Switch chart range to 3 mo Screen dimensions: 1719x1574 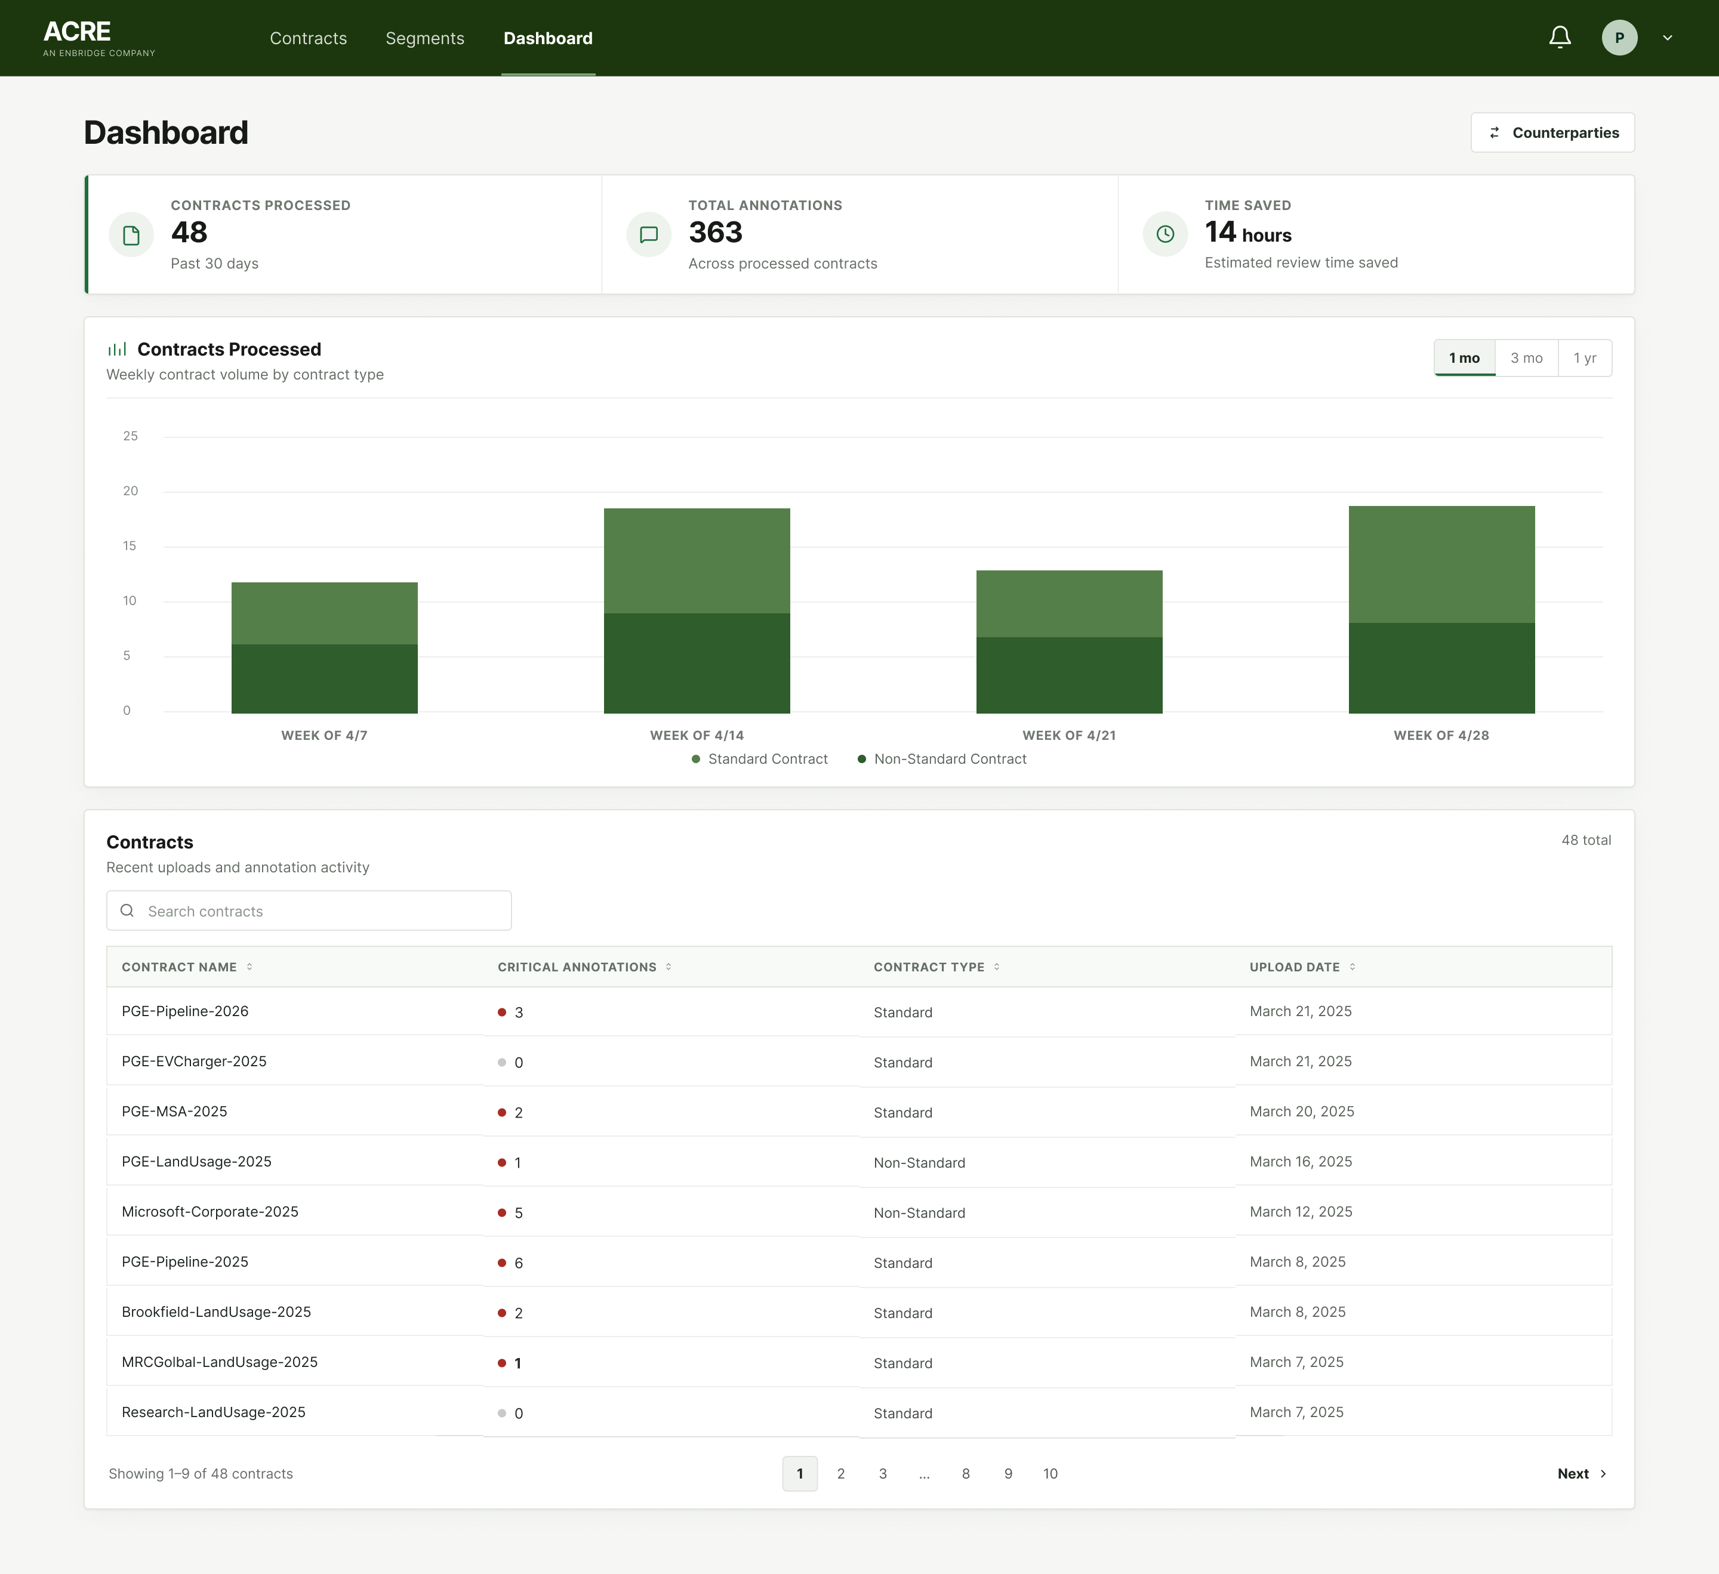(1526, 358)
